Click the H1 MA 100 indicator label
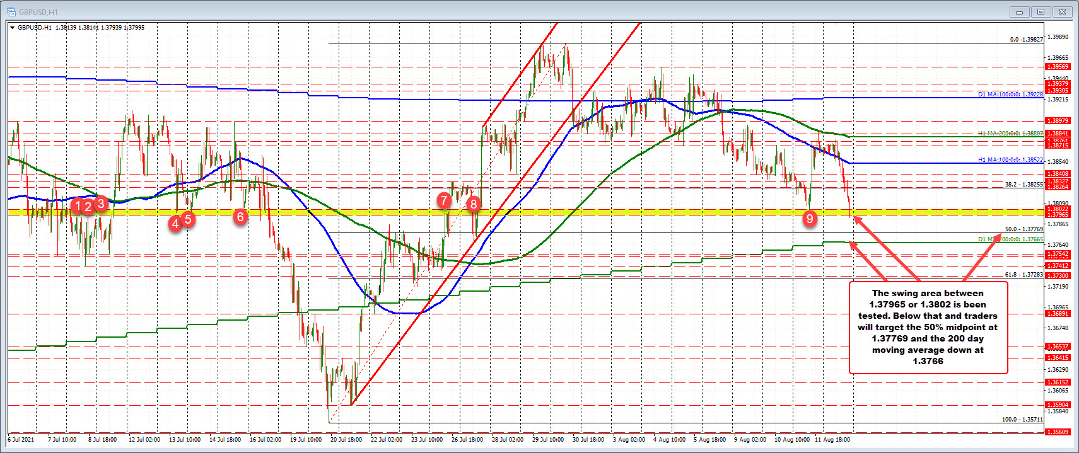The image size is (1079, 453). click(x=1010, y=160)
